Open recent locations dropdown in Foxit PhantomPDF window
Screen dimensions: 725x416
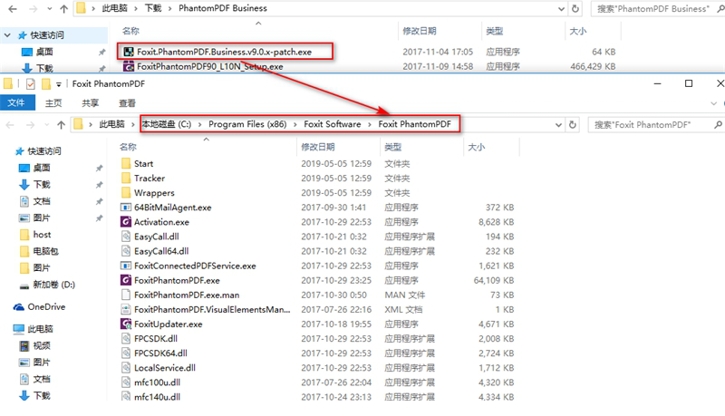tap(47, 125)
